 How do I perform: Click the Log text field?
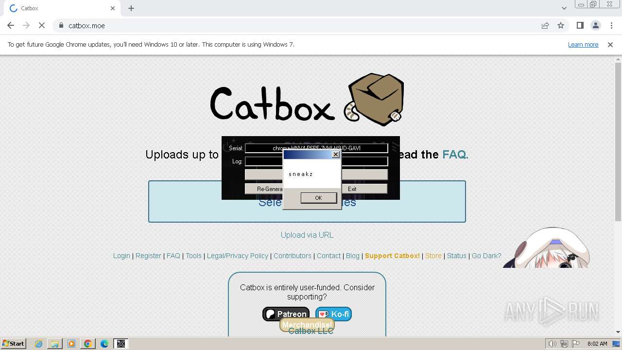[x=316, y=161]
